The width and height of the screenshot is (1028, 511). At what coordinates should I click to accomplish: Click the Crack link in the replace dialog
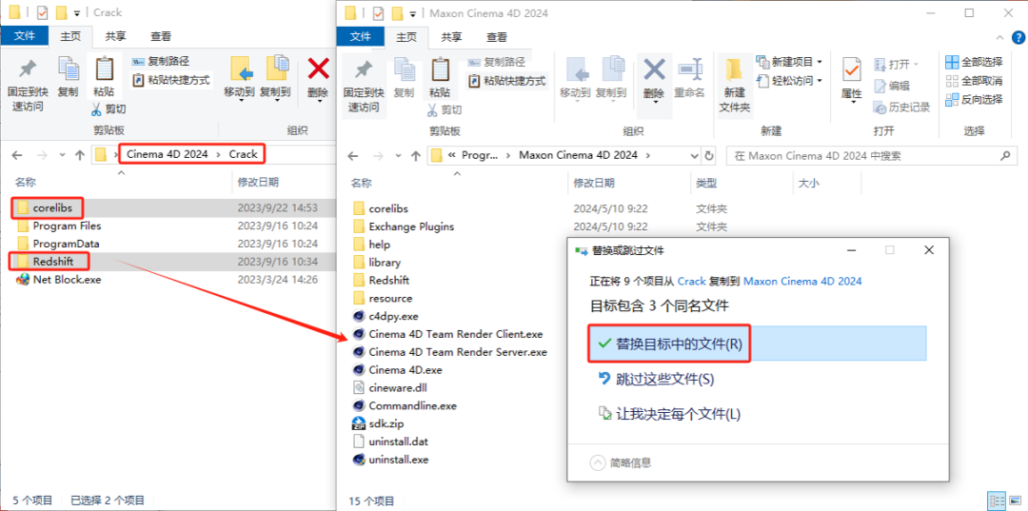pos(692,281)
